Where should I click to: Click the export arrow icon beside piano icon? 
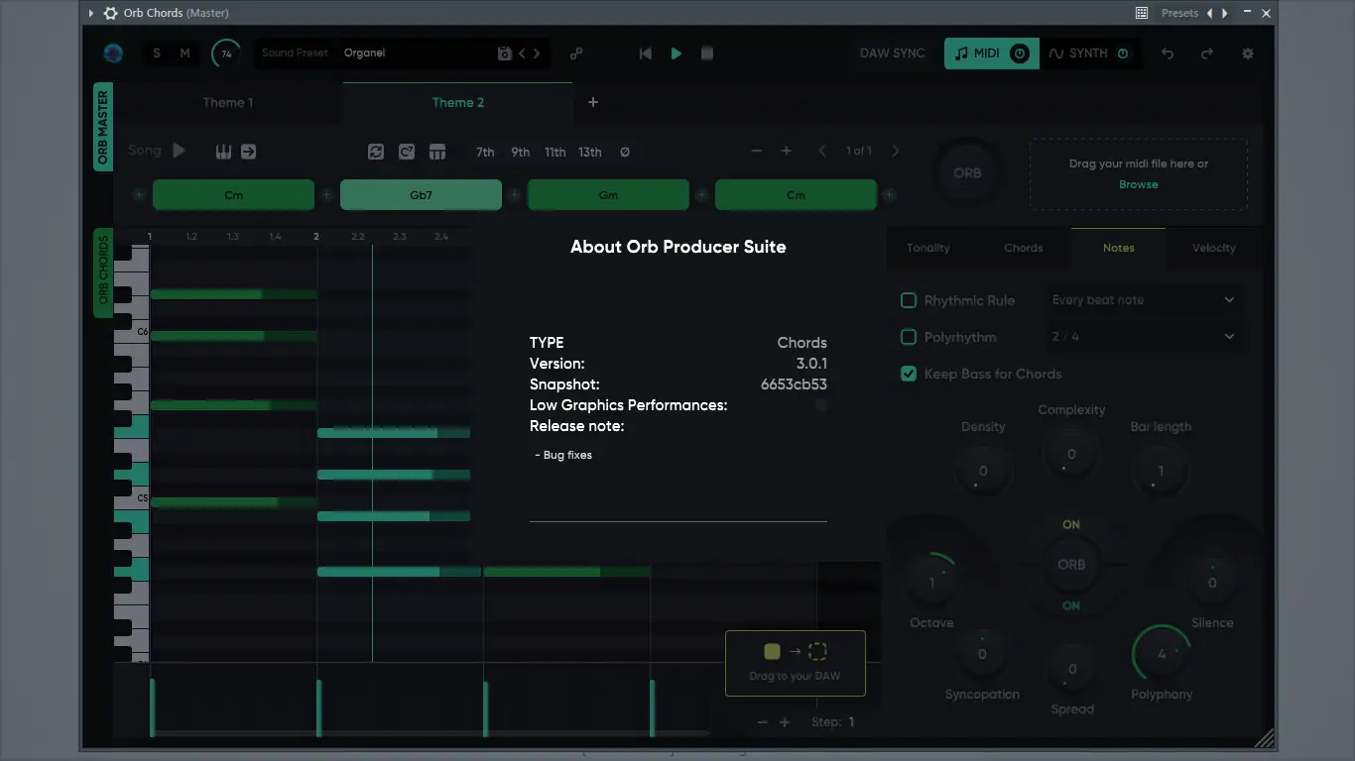[x=248, y=152]
